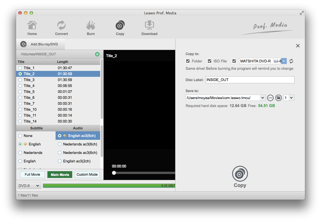The width and height of the screenshot is (321, 222).
Task: Click the Save to path field
Action: (x=223, y=98)
